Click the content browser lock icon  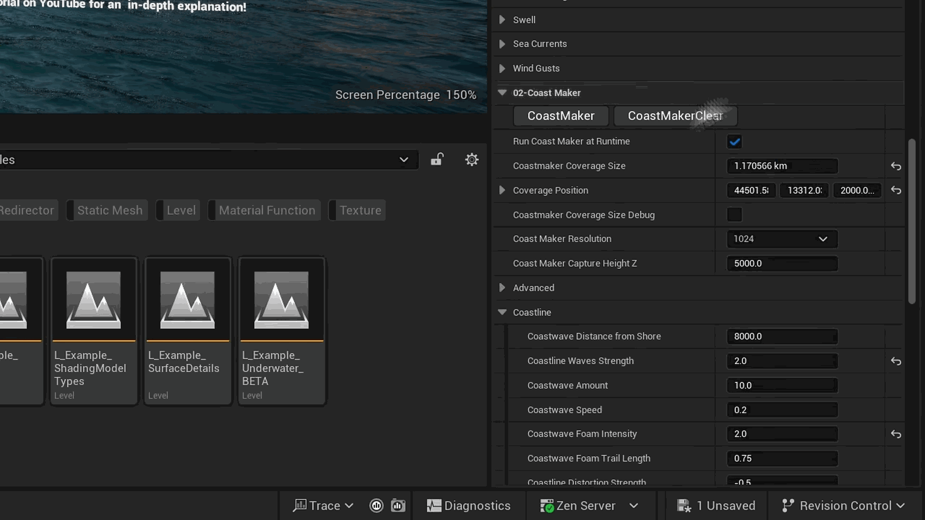[437, 159]
